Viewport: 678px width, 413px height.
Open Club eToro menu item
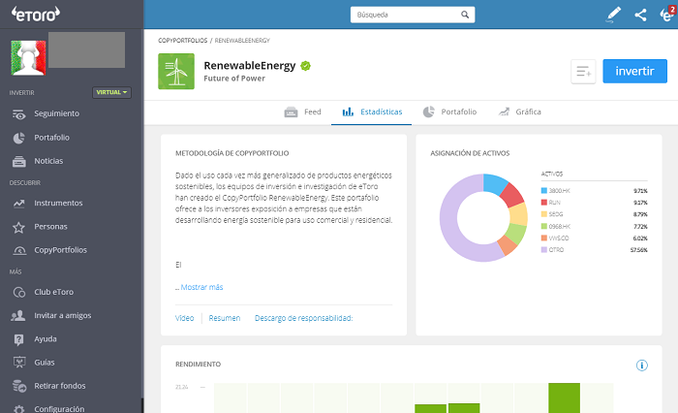(x=53, y=292)
